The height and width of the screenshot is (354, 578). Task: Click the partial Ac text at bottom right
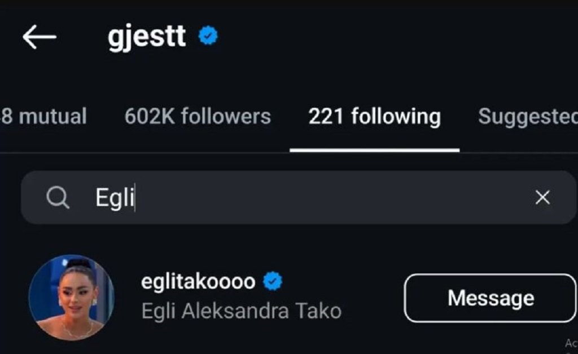[x=571, y=344]
